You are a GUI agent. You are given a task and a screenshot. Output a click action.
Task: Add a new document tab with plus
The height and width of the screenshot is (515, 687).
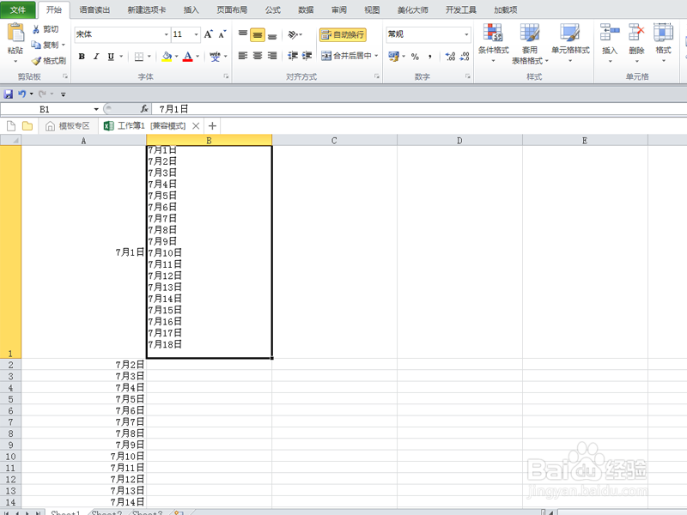[212, 126]
